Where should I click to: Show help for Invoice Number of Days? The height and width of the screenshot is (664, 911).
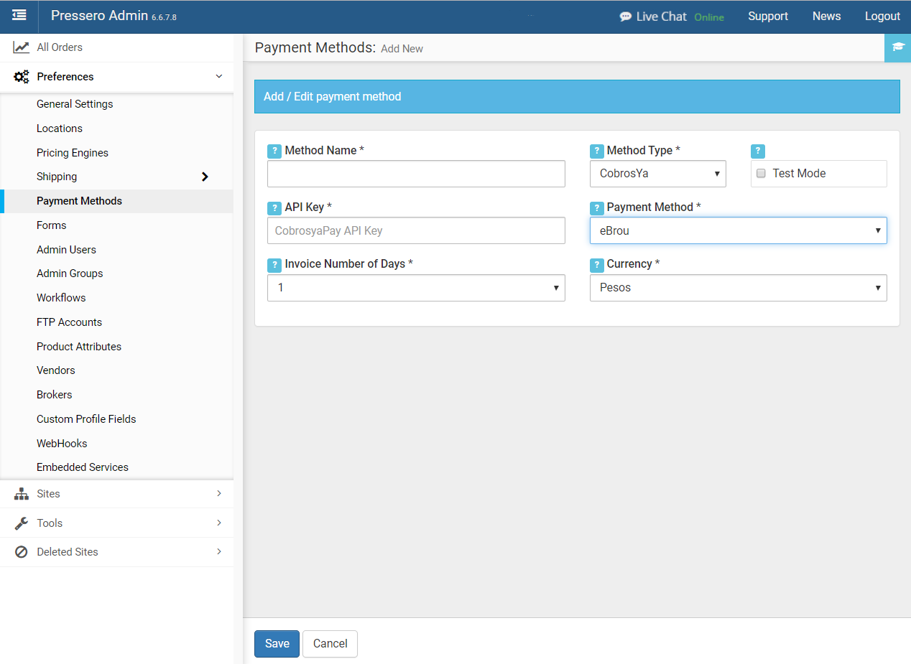tap(274, 265)
